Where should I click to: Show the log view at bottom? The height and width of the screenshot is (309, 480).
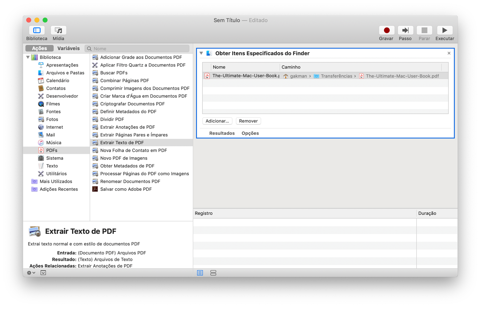[x=200, y=273]
